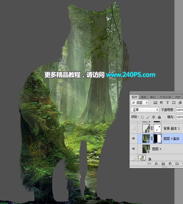
Task: Click the adjustment layer filter icon
Action: tap(161, 103)
